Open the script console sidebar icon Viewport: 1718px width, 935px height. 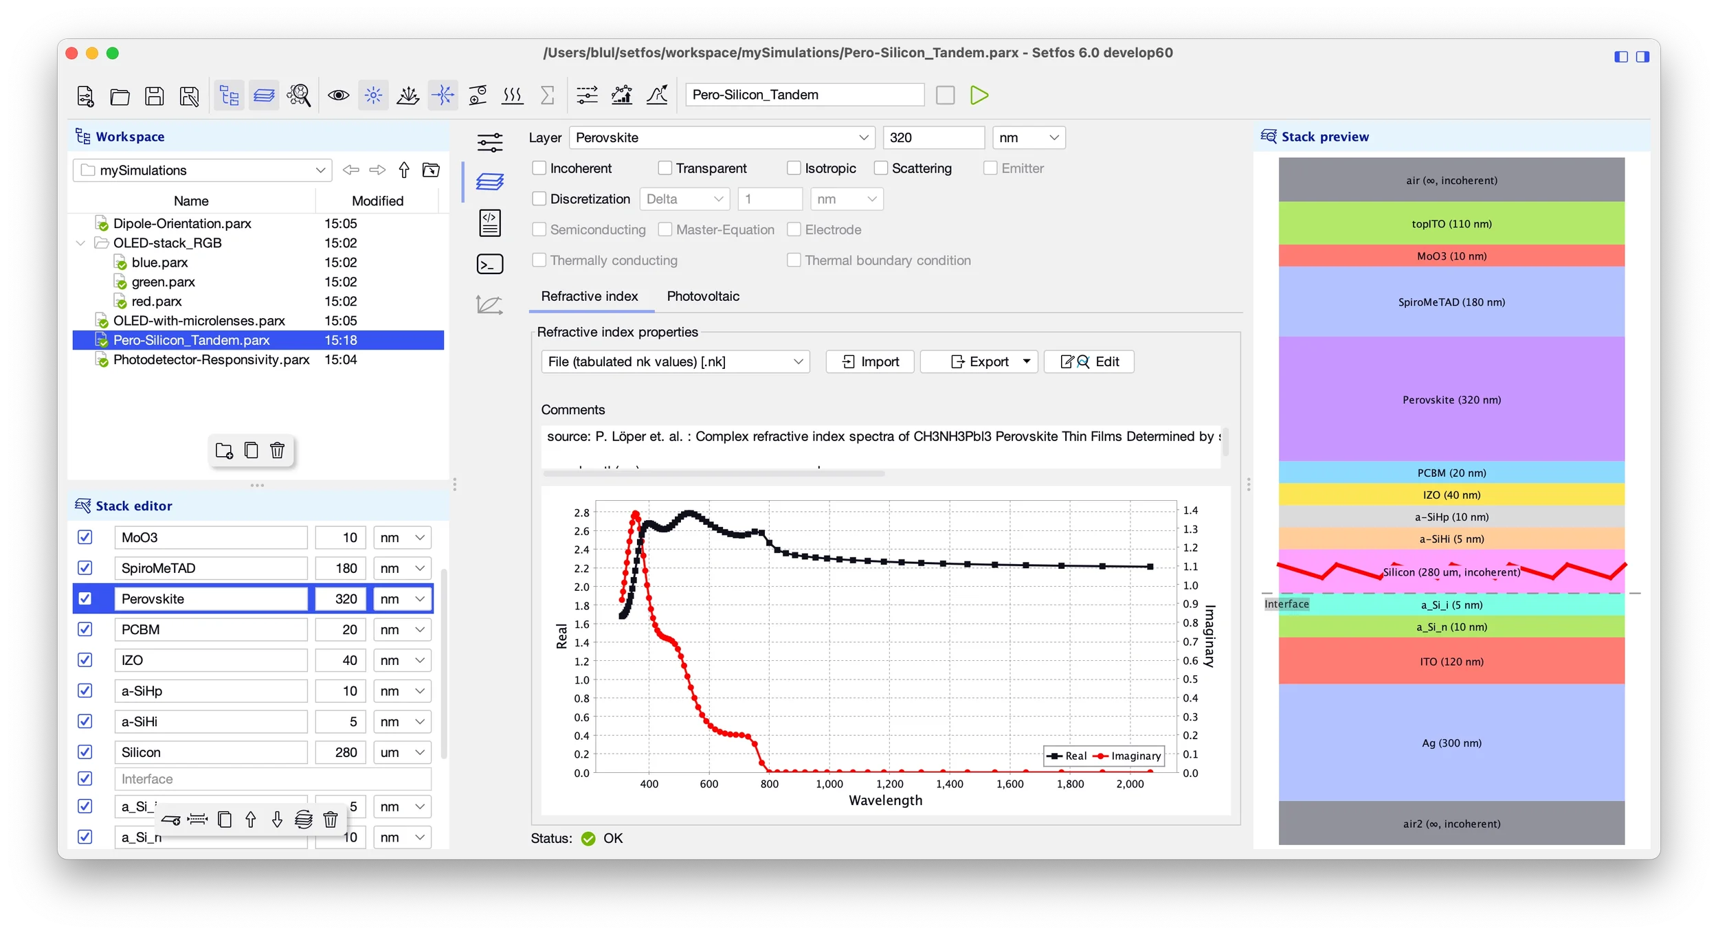point(489,264)
